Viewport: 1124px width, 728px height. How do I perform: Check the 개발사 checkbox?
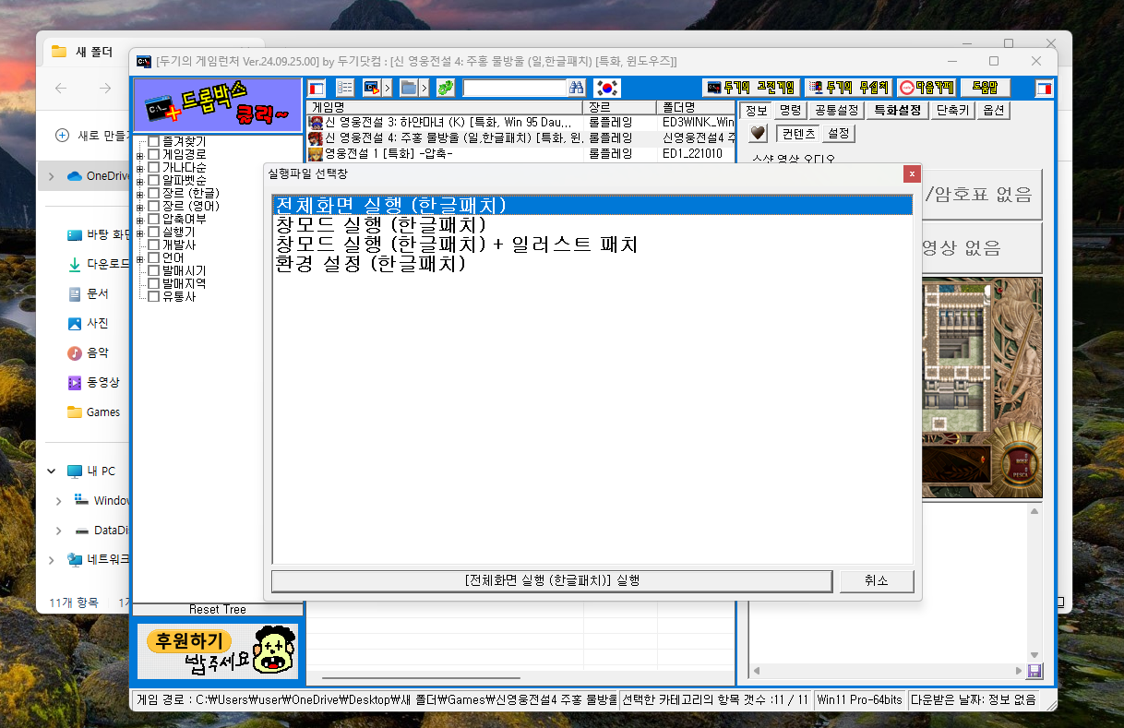(x=154, y=245)
